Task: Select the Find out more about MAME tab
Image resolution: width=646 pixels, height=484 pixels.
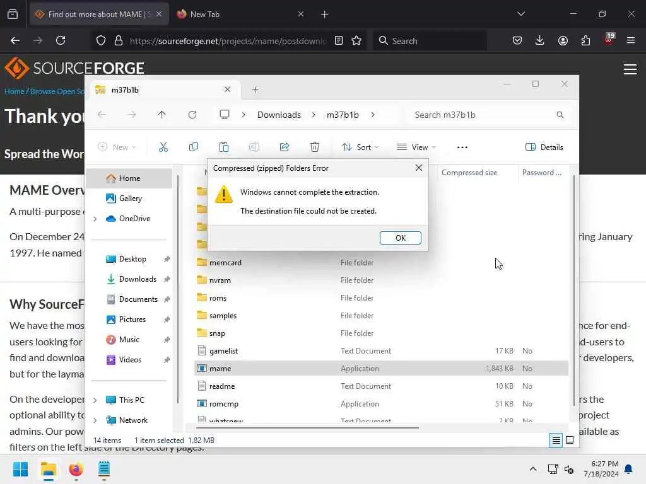Action: coord(99,14)
